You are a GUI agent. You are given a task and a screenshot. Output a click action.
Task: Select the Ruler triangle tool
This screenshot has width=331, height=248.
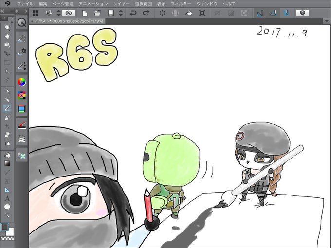7,190
